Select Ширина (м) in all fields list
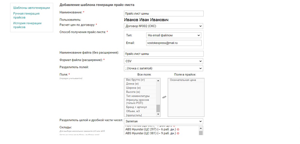300x144 pixels. (140, 88)
